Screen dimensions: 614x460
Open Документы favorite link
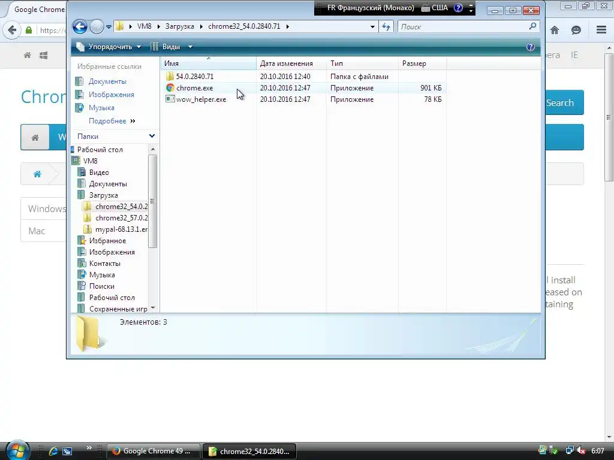[107, 81]
